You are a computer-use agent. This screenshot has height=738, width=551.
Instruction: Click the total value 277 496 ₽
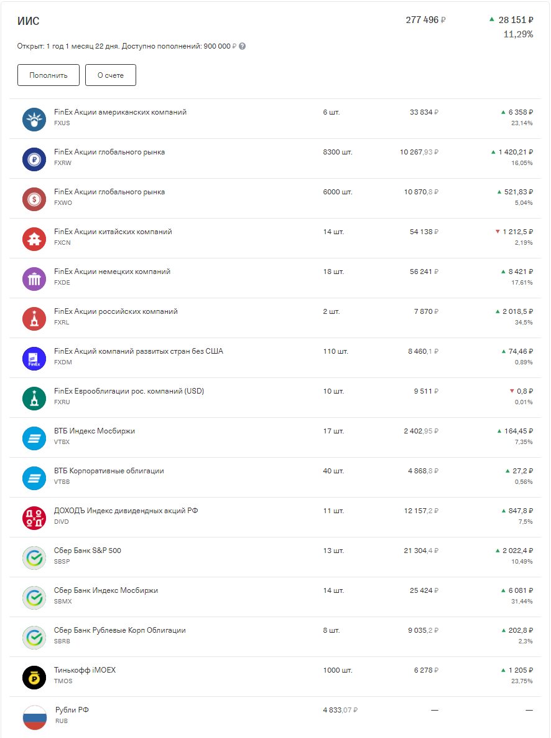click(x=426, y=20)
